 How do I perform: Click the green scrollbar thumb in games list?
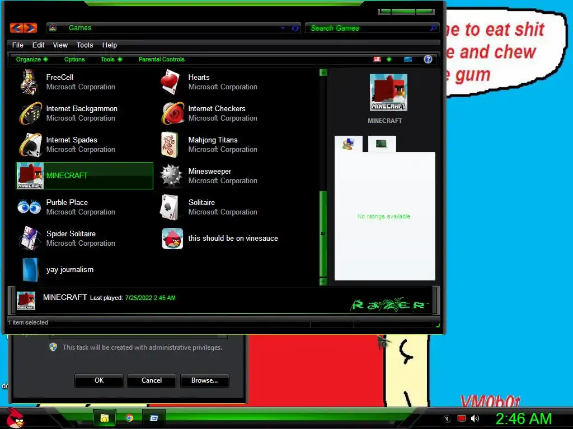[323, 233]
